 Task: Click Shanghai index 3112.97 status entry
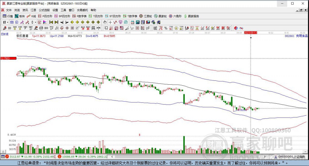click(31, 157)
